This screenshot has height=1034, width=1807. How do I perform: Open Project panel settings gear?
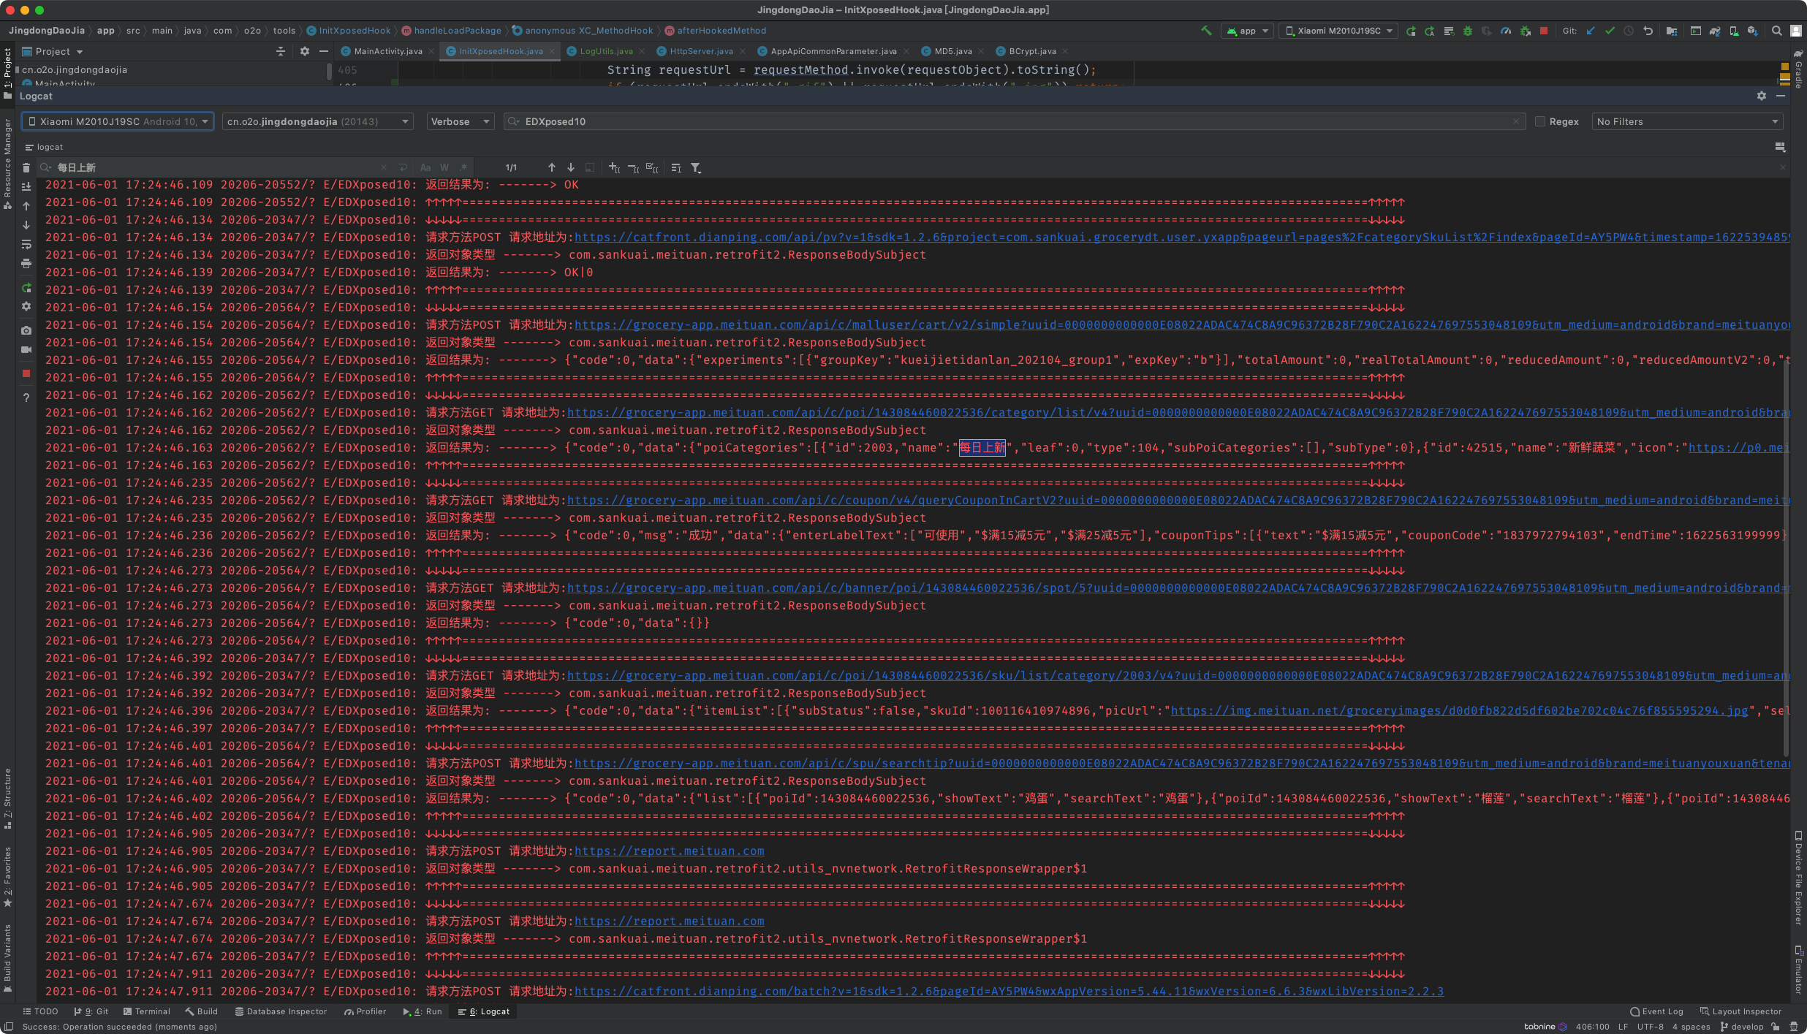[305, 51]
